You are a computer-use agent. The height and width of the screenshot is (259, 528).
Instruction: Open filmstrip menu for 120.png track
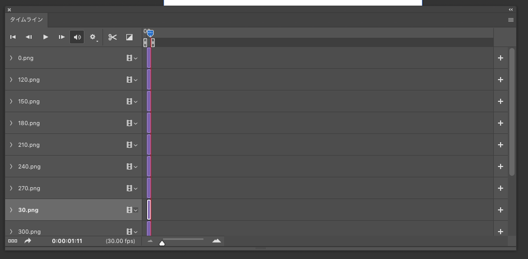(x=132, y=80)
